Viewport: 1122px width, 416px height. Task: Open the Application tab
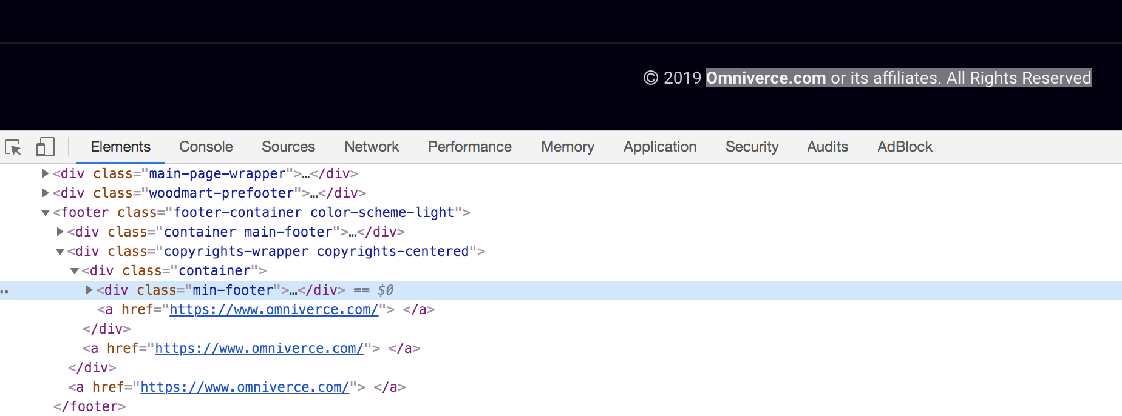click(x=660, y=147)
